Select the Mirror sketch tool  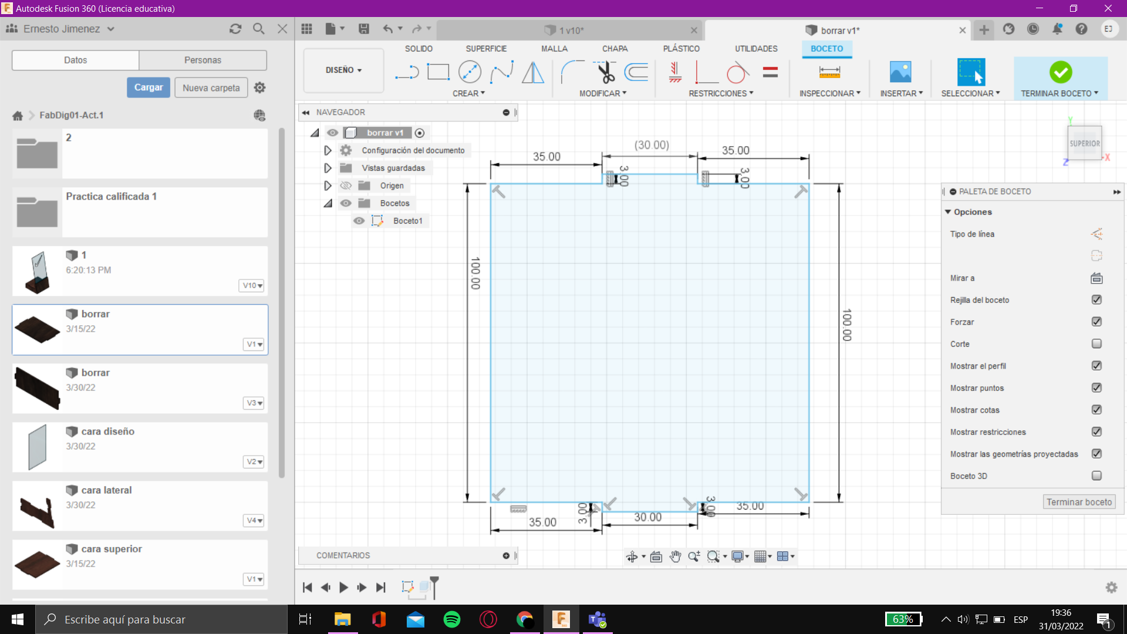click(533, 72)
